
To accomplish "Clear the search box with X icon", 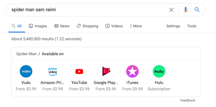I will coord(171,10).
